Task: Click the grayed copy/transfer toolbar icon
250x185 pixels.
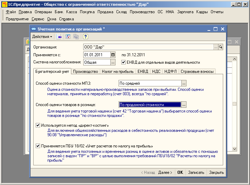Action: (x=76, y=37)
